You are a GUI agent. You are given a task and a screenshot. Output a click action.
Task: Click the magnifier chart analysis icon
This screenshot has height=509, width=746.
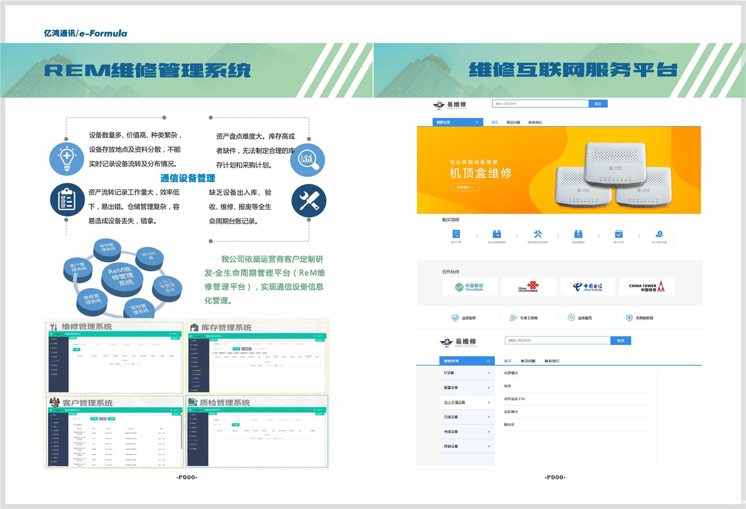pos(307,160)
